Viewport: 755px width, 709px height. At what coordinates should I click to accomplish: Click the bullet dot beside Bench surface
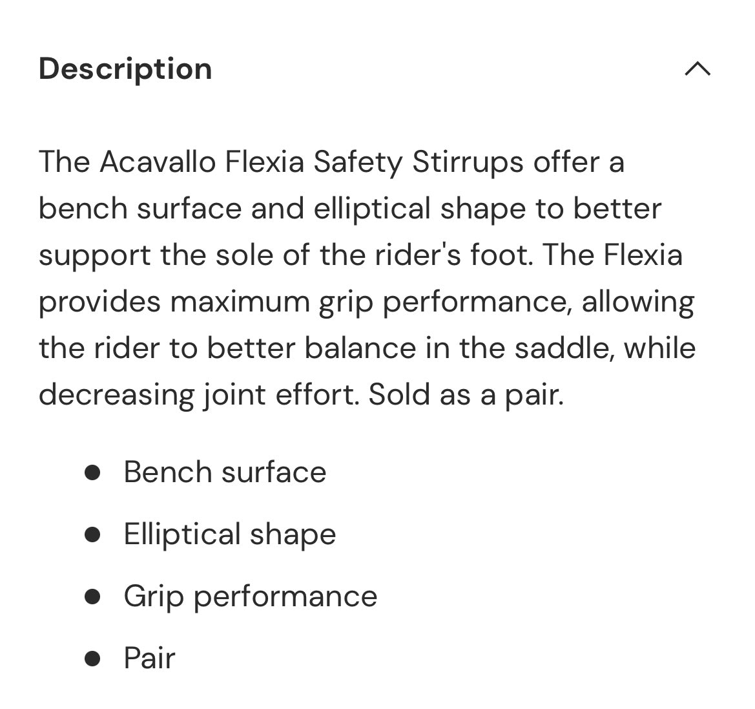point(92,472)
